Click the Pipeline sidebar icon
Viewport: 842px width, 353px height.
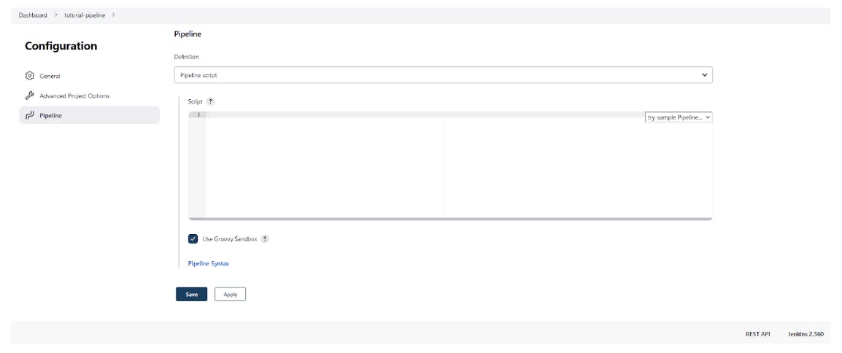pyautogui.click(x=30, y=115)
